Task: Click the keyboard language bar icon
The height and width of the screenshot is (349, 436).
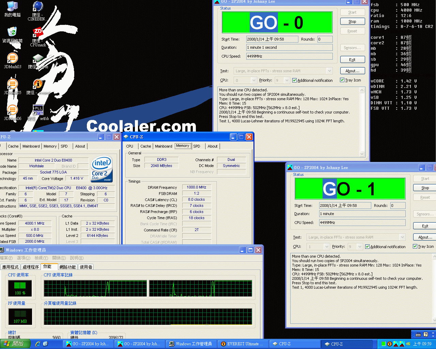Action: 418,335
